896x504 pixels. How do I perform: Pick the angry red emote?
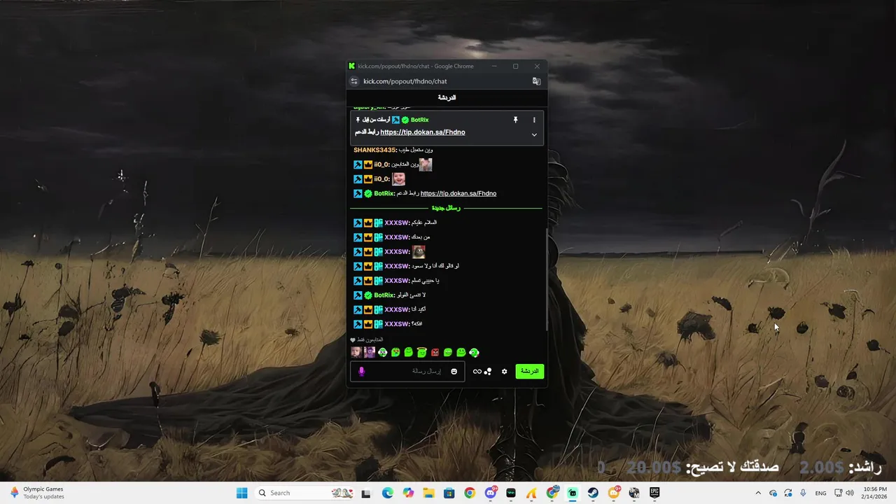pos(435,352)
